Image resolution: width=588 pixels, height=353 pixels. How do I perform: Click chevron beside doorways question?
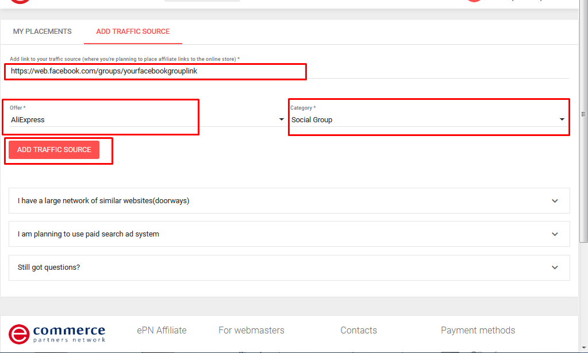click(x=555, y=201)
